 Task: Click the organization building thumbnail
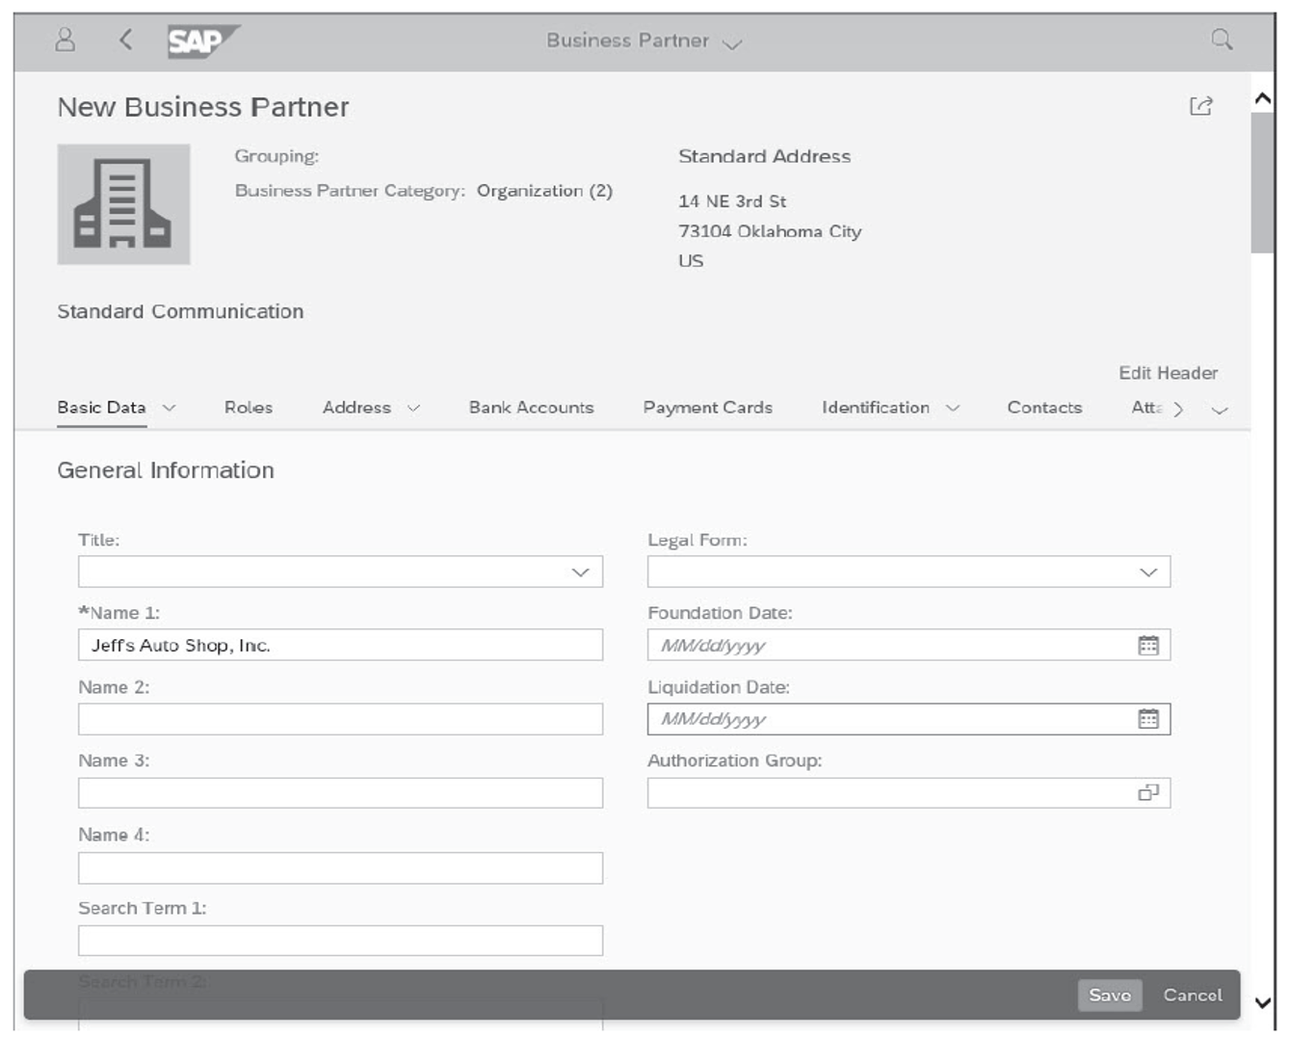coord(123,204)
